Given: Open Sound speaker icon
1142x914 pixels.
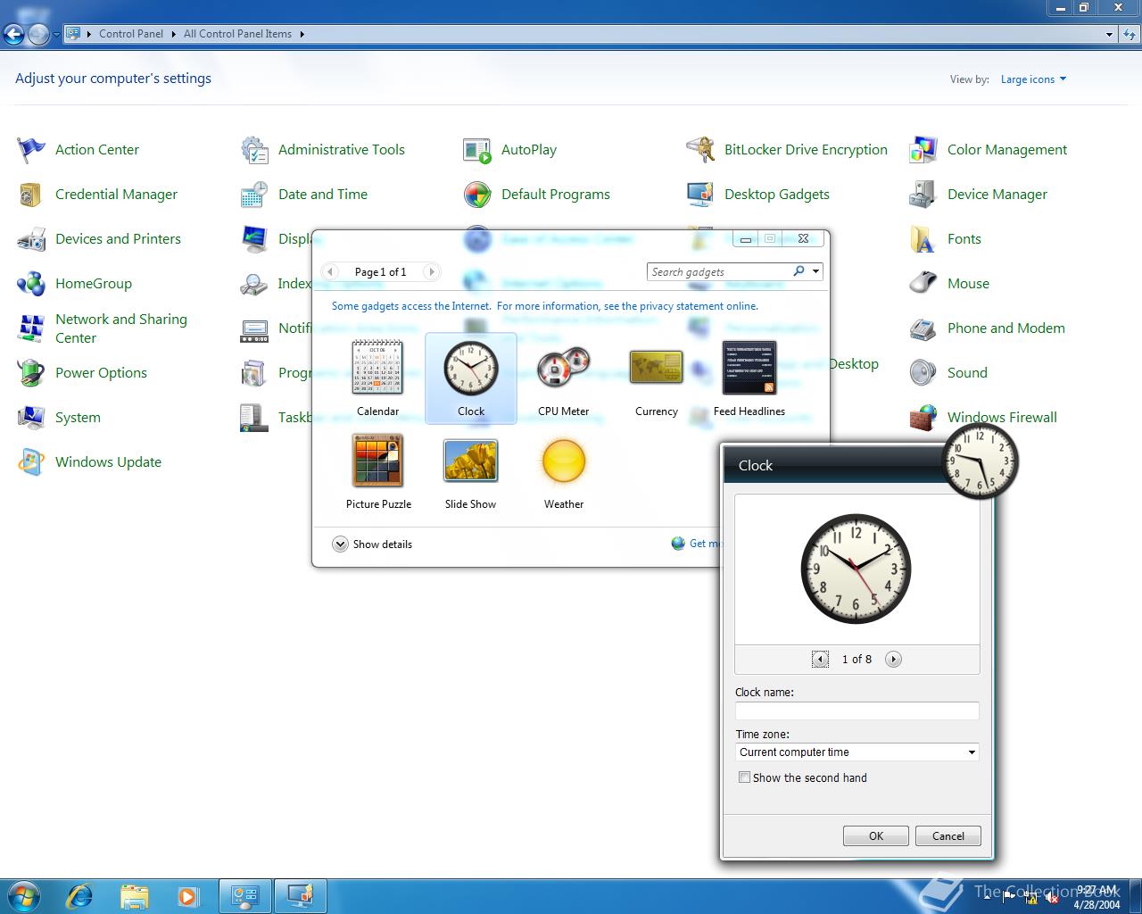Looking at the screenshot, I should pyautogui.click(x=923, y=373).
